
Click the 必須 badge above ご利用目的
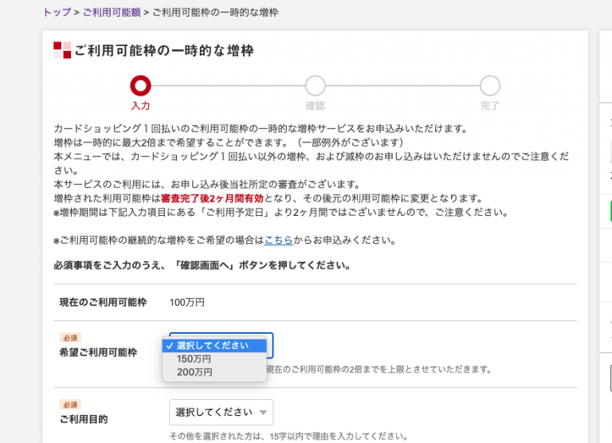pos(70,405)
